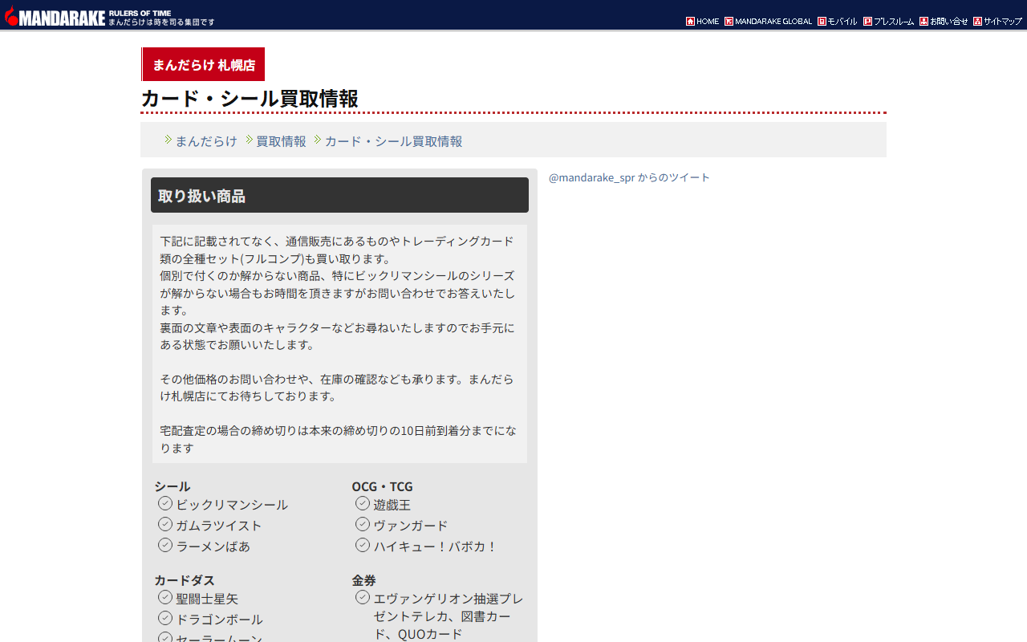
Task: Click check icon beside ハイキュー！バボカ！
Action: coord(363,545)
